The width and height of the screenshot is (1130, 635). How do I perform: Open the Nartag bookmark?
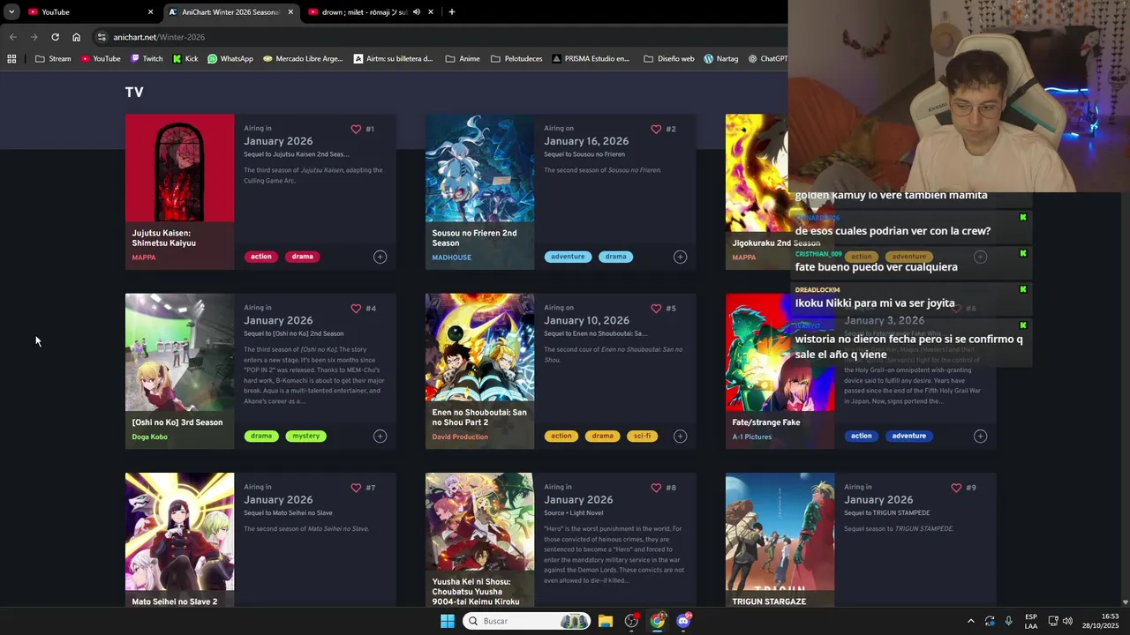(x=721, y=59)
